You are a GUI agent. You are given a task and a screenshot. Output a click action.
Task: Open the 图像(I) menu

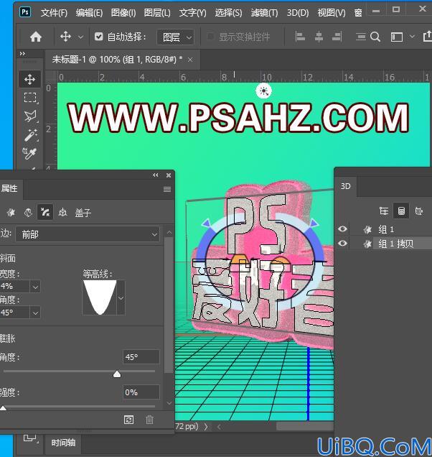point(123,13)
